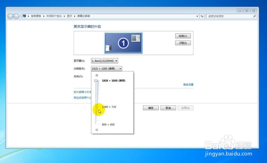
Task: Click the 应用(A) apply button
Action: coord(185,108)
